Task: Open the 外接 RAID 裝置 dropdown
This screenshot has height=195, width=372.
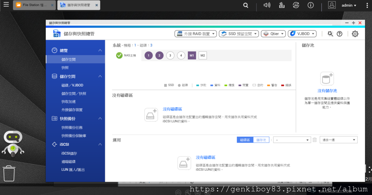Action: click(196, 34)
